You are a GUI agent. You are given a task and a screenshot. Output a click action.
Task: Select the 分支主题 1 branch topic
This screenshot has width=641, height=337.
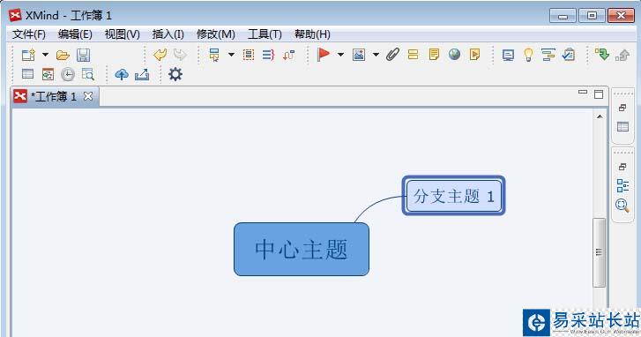454,196
